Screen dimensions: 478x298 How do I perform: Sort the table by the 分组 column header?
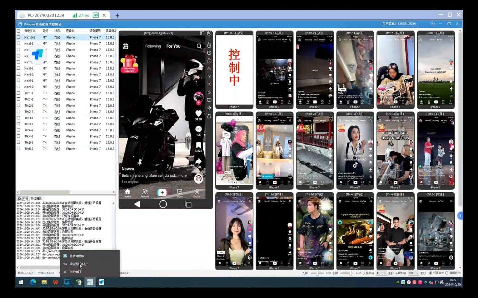click(45, 31)
